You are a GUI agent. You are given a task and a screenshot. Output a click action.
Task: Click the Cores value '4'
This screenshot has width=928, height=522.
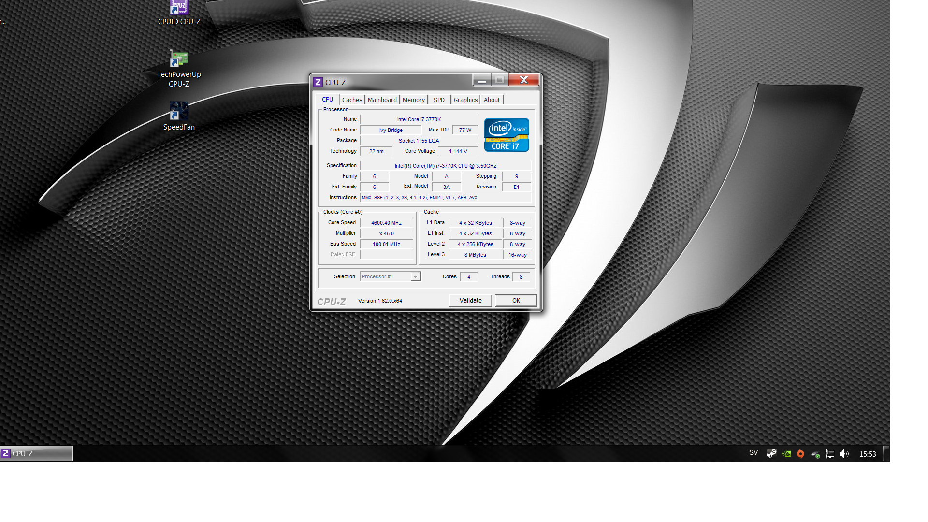[x=469, y=277]
